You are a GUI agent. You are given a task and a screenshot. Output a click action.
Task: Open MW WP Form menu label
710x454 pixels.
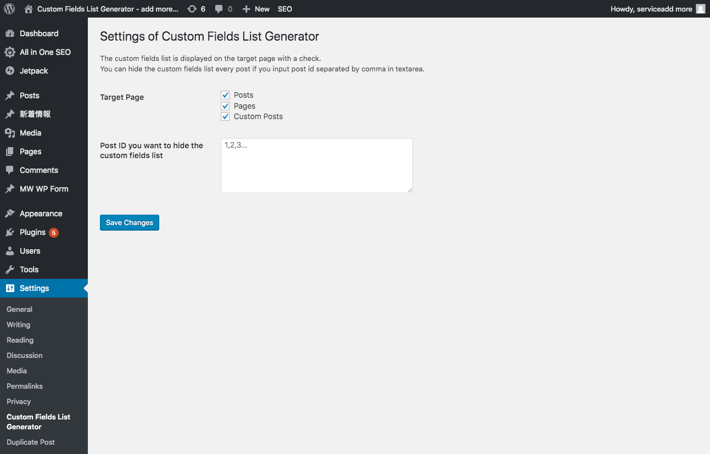(x=44, y=189)
